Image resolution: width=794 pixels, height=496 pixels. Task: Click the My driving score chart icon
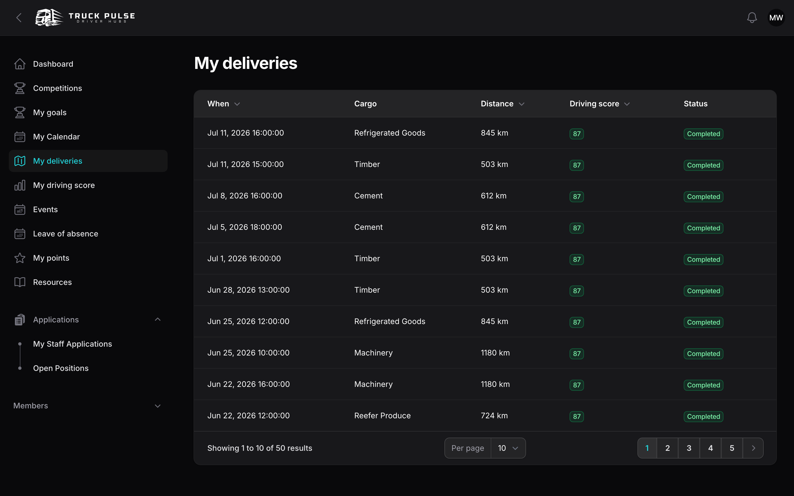(20, 185)
